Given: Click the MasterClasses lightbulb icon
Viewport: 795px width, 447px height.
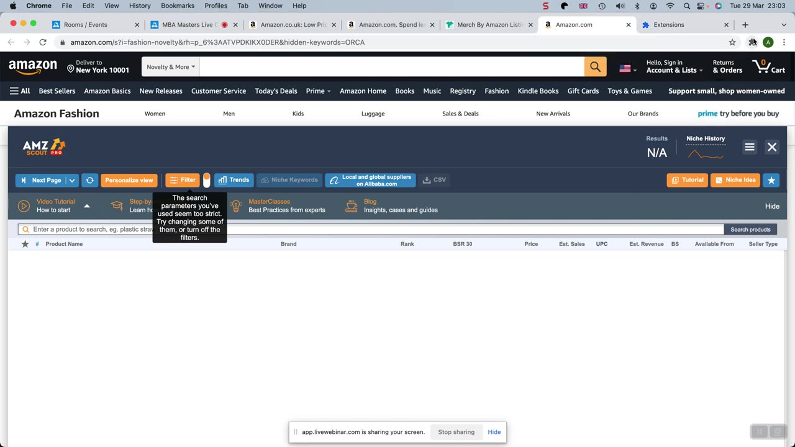Looking at the screenshot, I should tap(236, 206).
